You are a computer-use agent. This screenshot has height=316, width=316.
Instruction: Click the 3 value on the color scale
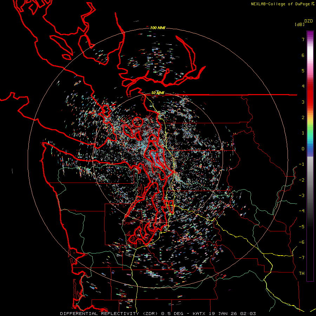(x=303, y=102)
